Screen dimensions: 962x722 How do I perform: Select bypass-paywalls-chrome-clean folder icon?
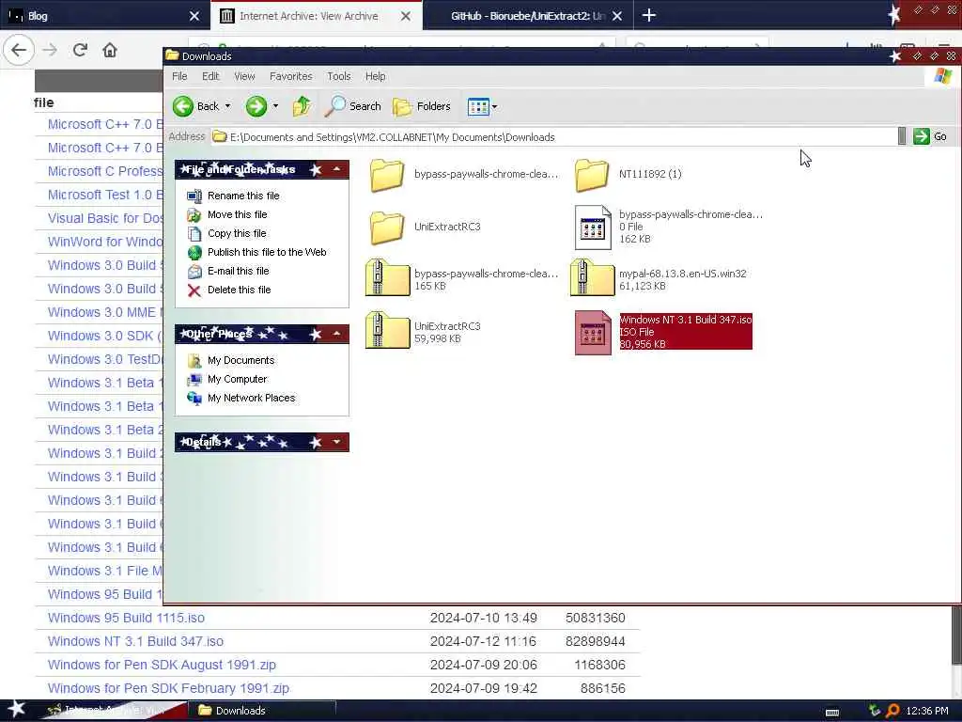(x=386, y=174)
